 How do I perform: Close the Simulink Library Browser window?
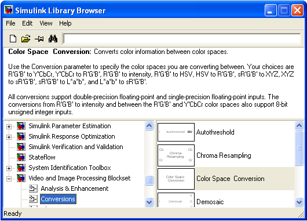tap(297, 10)
